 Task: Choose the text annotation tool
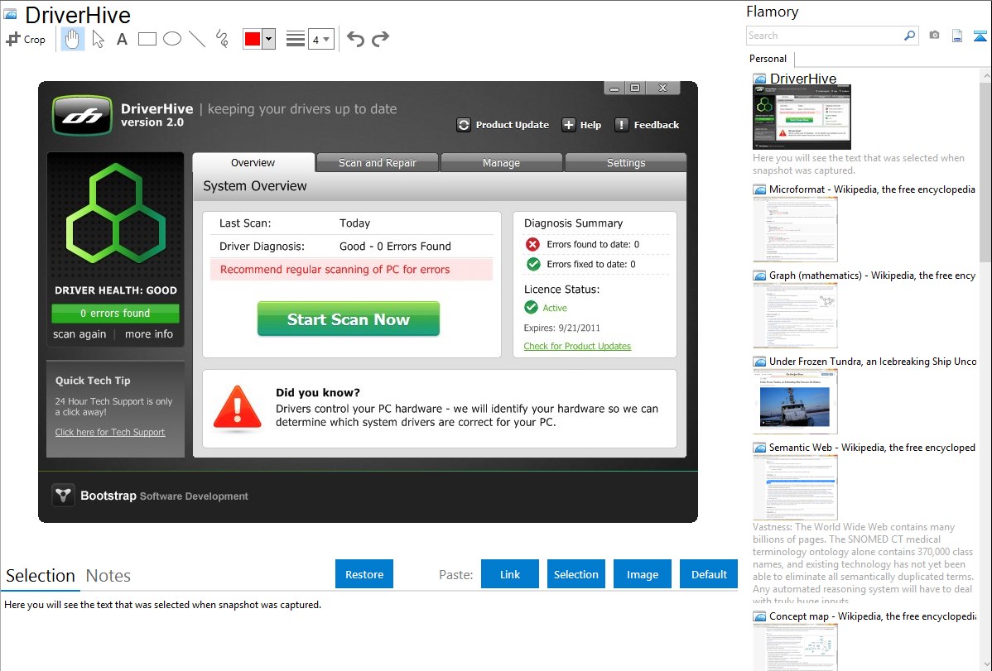pyautogui.click(x=122, y=39)
